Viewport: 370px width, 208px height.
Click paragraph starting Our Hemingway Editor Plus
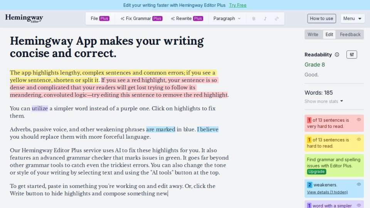point(119,161)
